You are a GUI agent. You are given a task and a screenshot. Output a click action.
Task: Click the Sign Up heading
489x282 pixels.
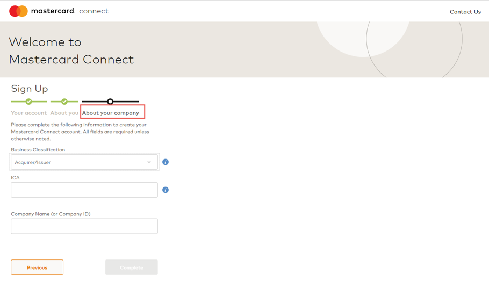[x=30, y=89]
